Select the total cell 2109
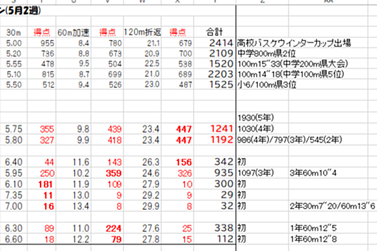Image resolution: width=377 pixels, height=251 pixels. (221, 53)
